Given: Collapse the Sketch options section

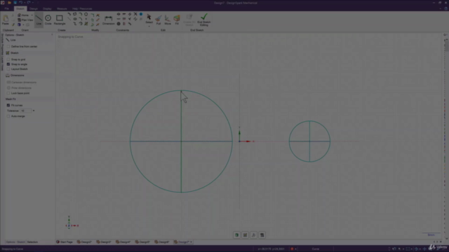Looking at the screenshot, I should 29,53.
